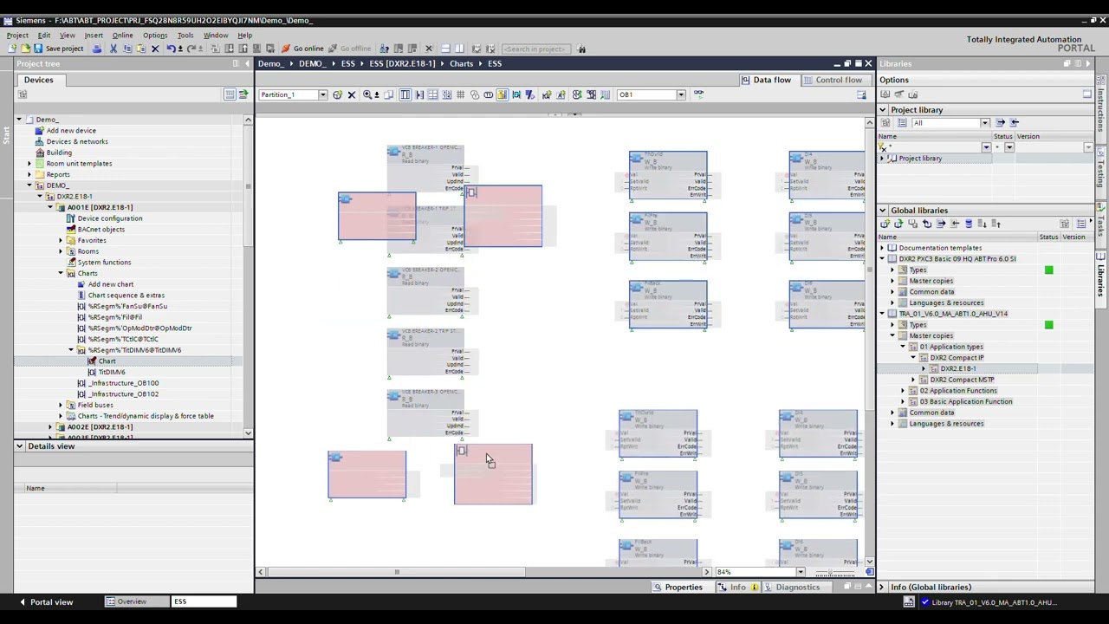The height and width of the screenshot is (624, 1109).
Task: Collapse the Global libraries section
Action: [x=883, y=211]
